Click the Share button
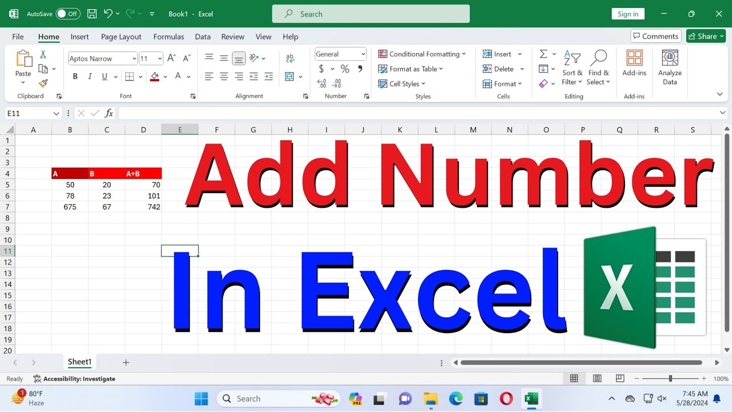The image size is (732, 412). click(706, 36)
